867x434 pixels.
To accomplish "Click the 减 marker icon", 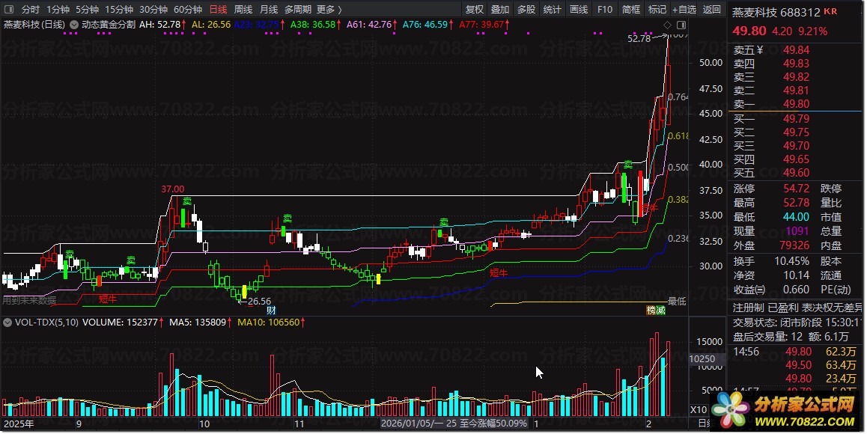I will coord(661,311).
